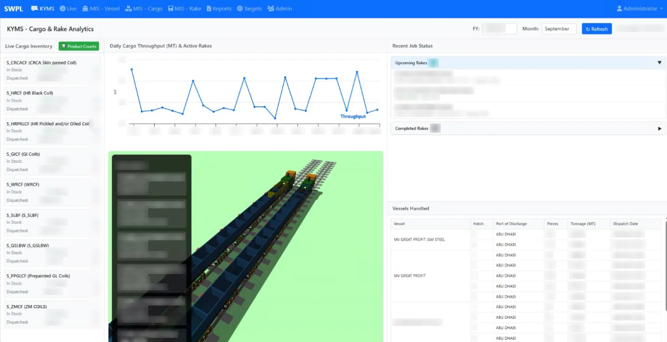This screenshot has width=667, height=342.
Task: Open the Targets page
Action: coord(249,9)
